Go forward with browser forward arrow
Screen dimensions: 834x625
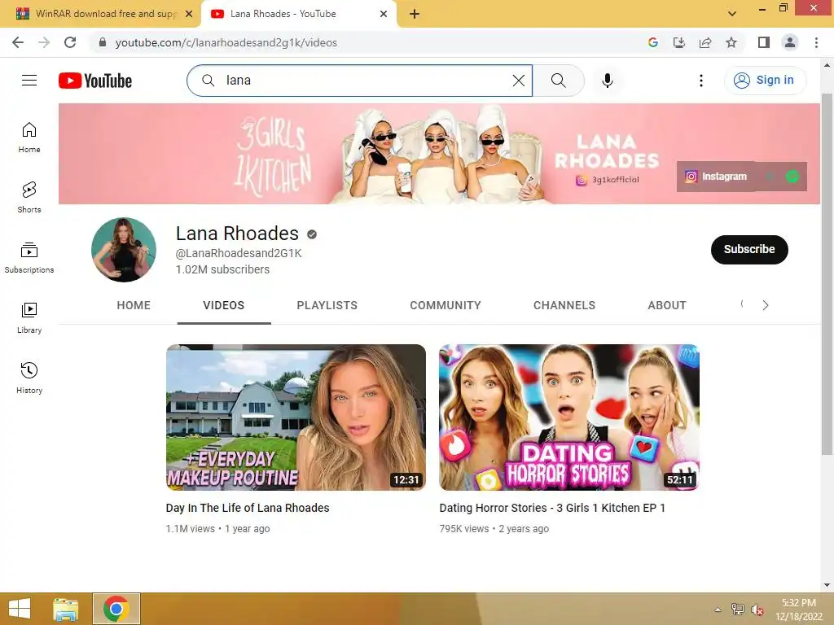coord(44,42)
